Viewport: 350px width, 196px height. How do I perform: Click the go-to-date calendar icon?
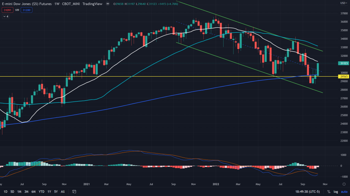[73, 192]
